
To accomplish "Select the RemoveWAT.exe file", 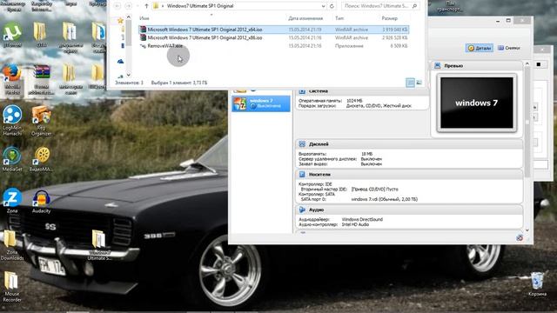I will 273,46.
